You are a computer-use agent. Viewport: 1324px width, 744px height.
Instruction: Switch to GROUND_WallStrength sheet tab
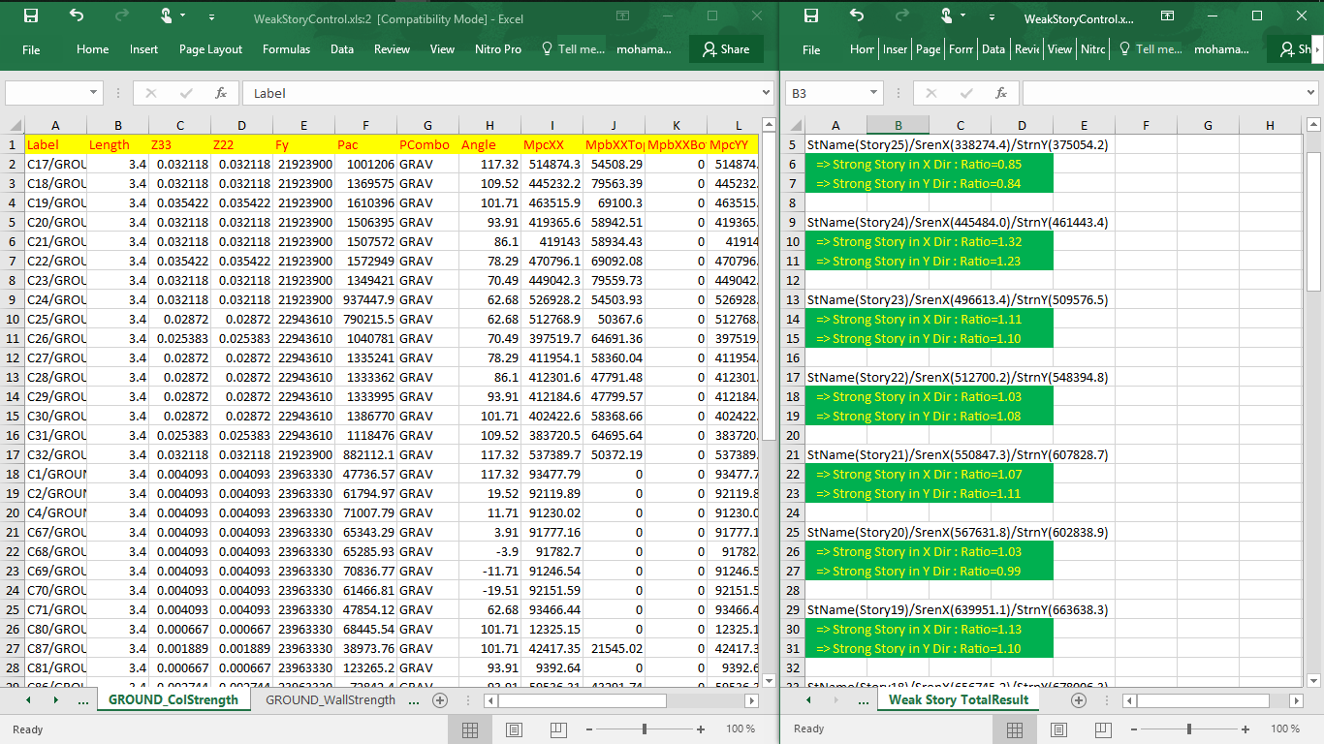click(x=330, y=699)
